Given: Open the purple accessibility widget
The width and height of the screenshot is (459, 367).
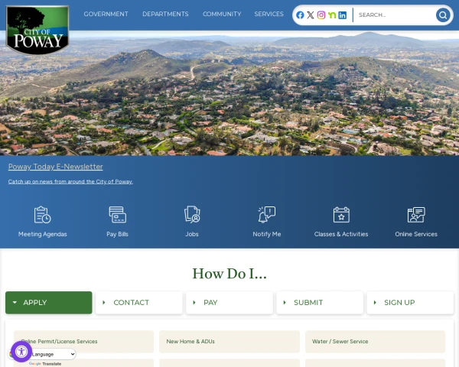Looking at the screenshot, I should click(x=21, y=352).
